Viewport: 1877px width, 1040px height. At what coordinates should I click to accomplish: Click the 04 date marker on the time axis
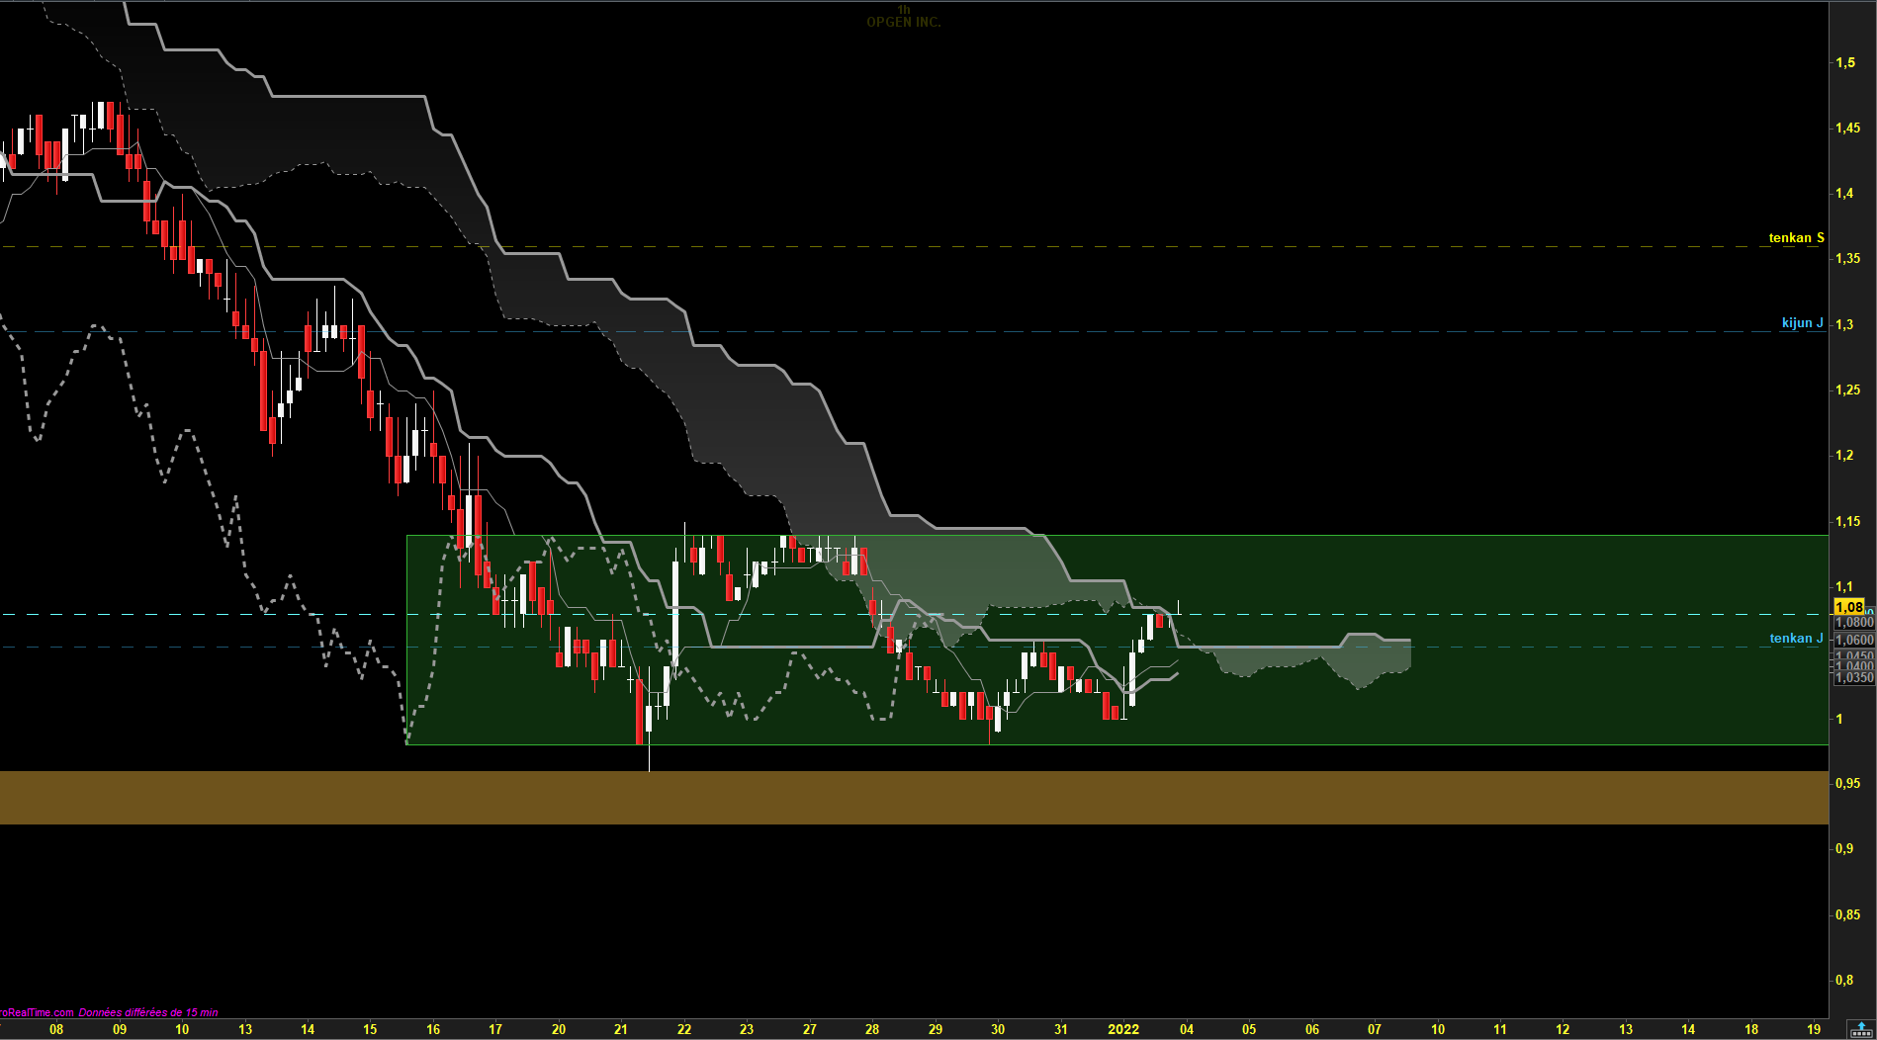pos(1187,1029)
